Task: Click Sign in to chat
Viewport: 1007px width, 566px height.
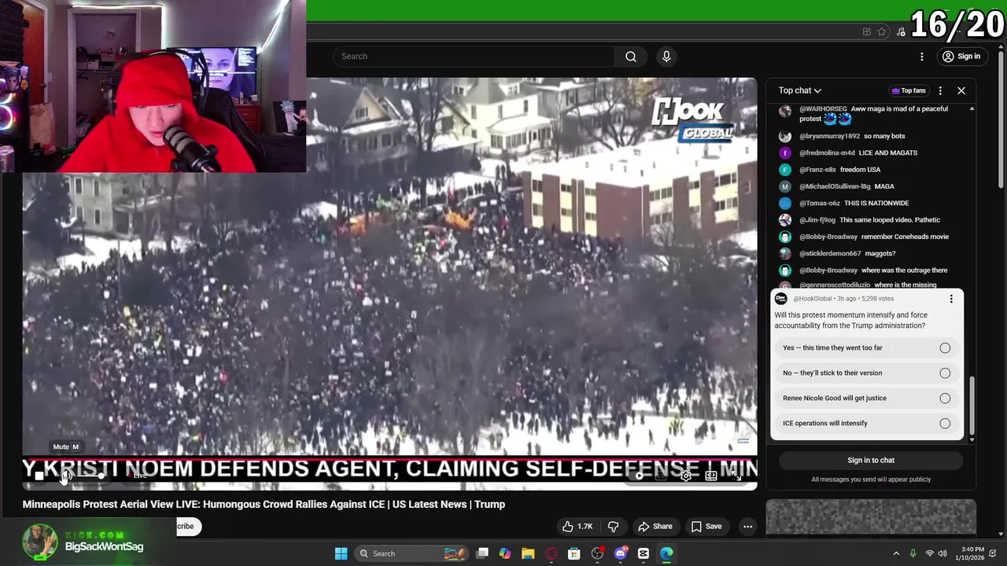Action: coord(871,461)
